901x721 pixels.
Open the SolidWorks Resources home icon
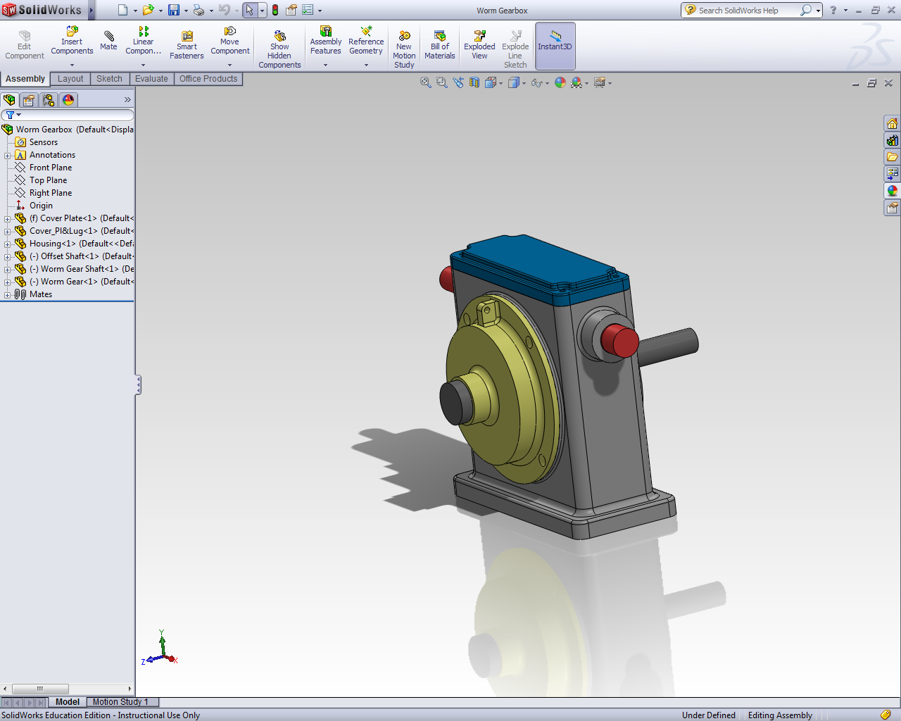click(892, 123)
